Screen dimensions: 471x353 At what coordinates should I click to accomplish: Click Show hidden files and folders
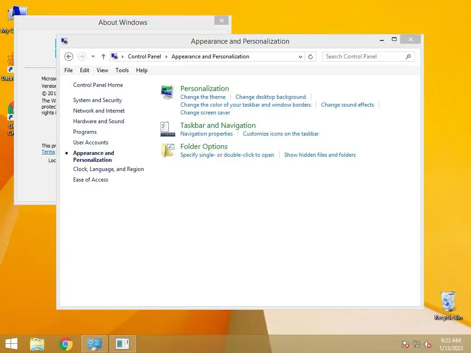[x=320, y=155]
